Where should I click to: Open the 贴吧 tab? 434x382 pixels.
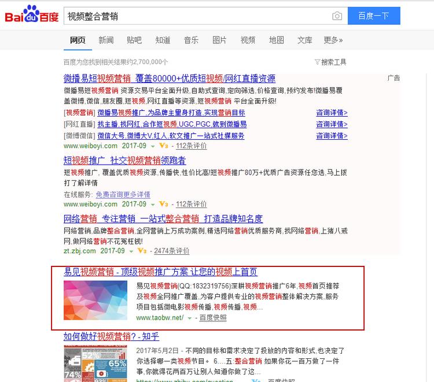click(134, 40)
